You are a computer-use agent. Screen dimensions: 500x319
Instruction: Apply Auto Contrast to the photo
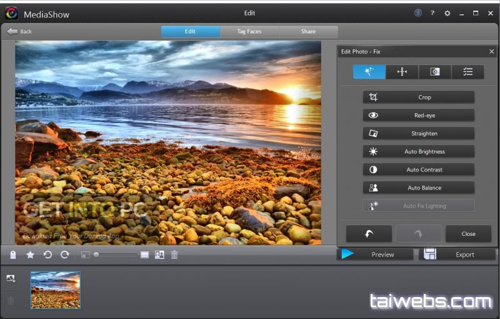(x=418, y=170)
